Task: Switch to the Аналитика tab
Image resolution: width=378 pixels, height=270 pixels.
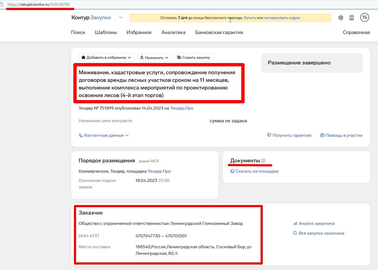Action: [x=173, y=32]
